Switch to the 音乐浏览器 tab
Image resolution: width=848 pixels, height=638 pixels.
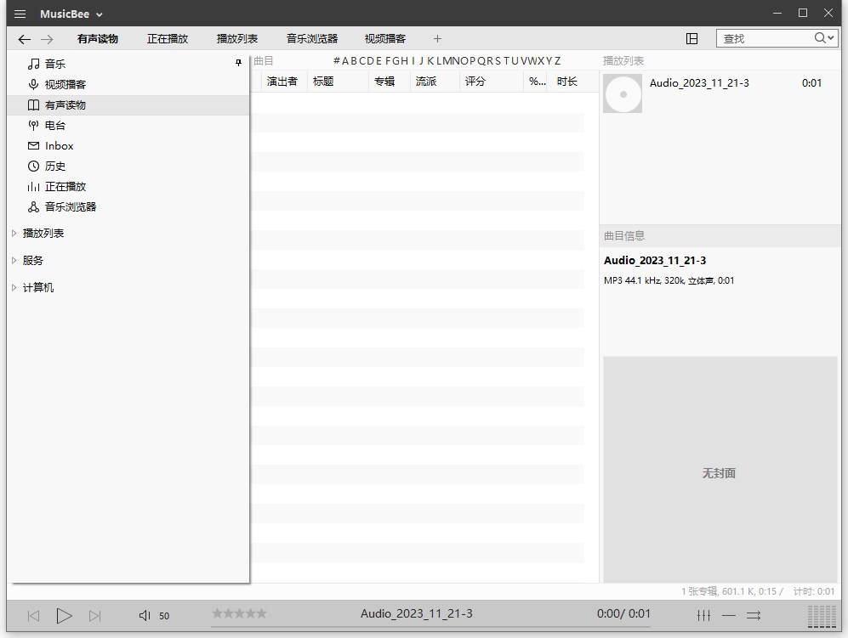[312, 38]
